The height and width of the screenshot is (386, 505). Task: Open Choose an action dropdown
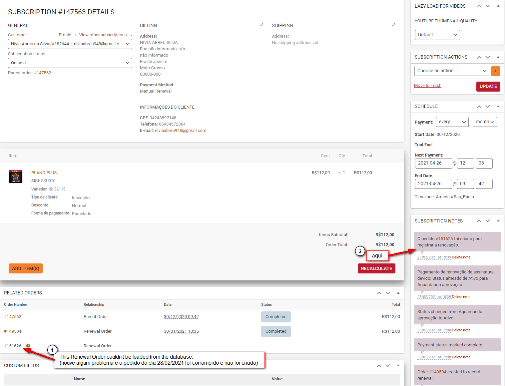[x=452, y=71]
